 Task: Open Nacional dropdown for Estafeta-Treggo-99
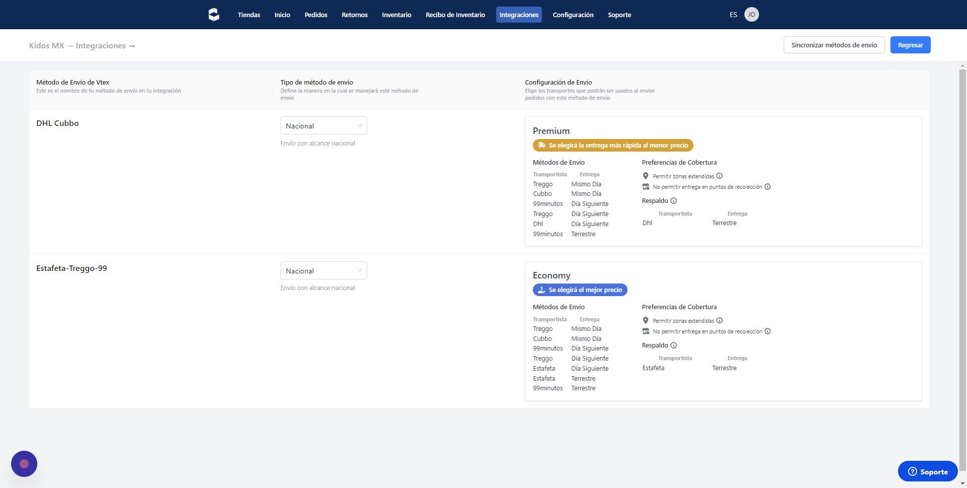323,271
